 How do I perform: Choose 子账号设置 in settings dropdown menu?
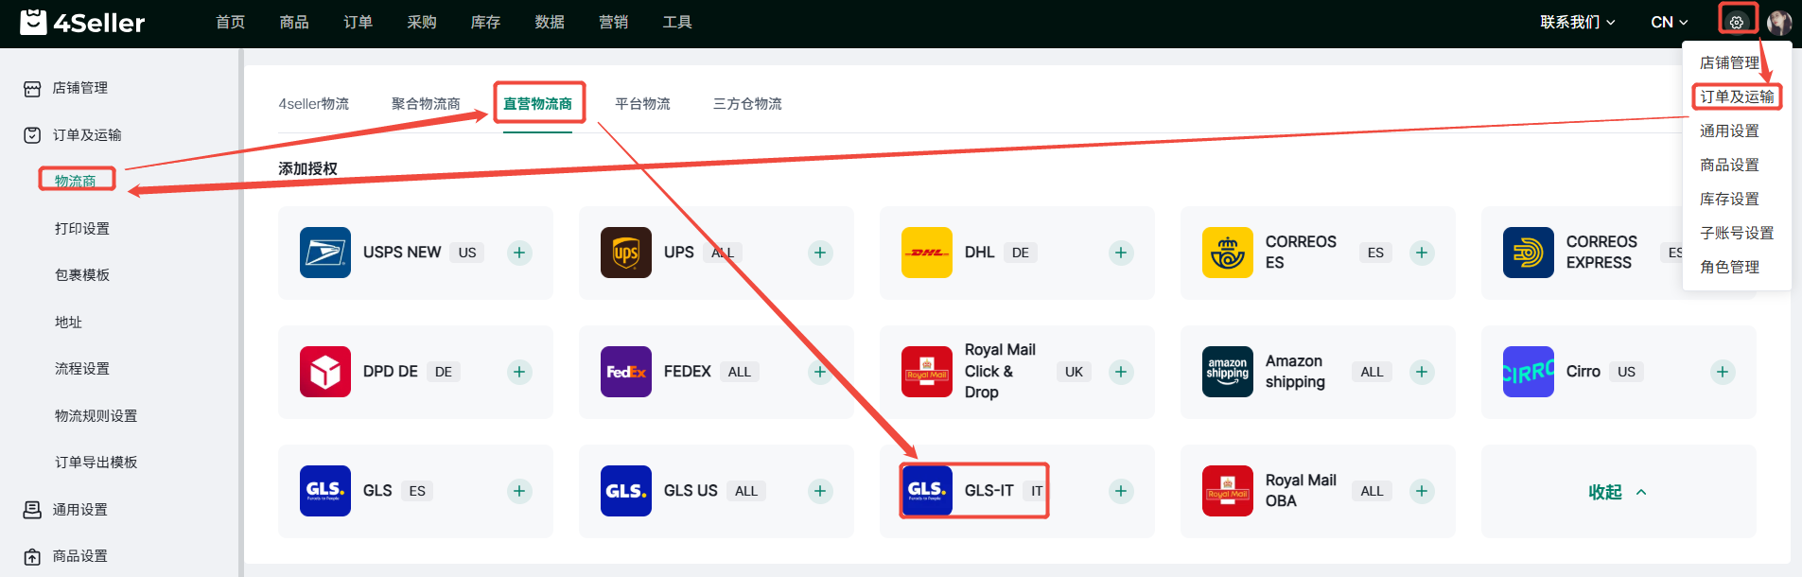1737,233
